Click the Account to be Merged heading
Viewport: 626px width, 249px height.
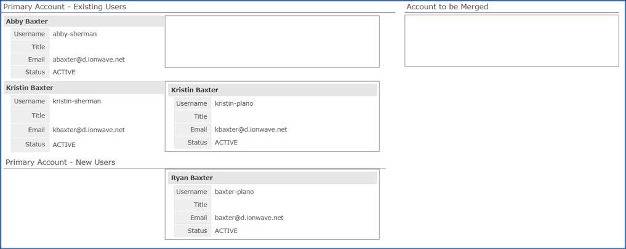coord(447,7)
